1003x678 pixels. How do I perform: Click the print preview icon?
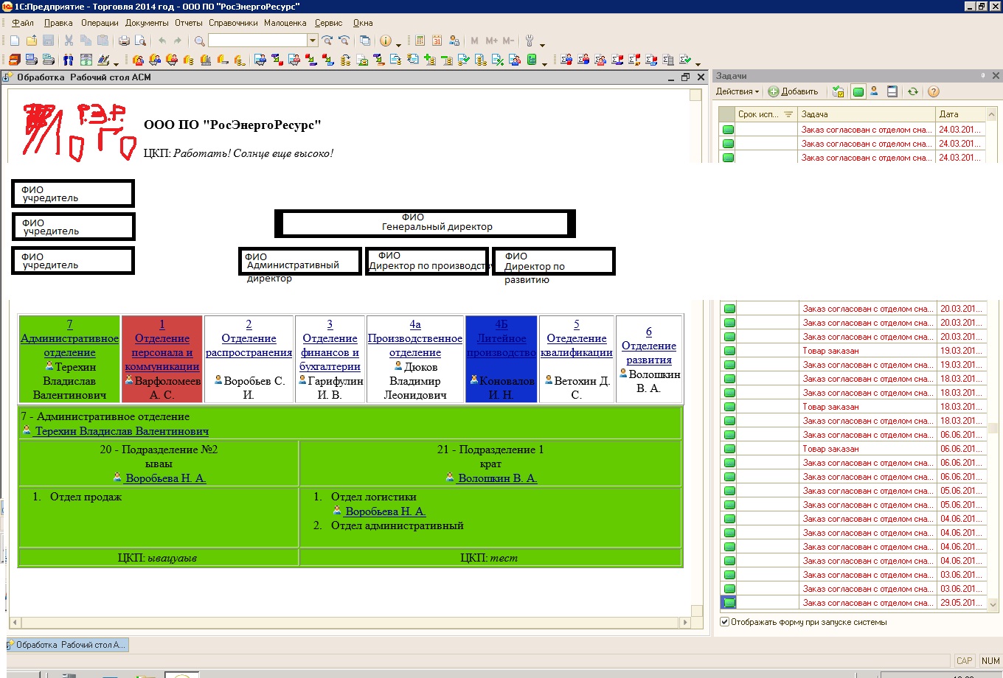click(x=139, y=41)
